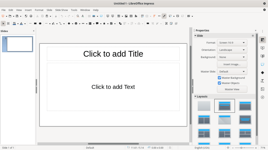The height and width of the screenshot is (150, 268).
Task: Insert an image from the toolbar
Action: point(126,16)
